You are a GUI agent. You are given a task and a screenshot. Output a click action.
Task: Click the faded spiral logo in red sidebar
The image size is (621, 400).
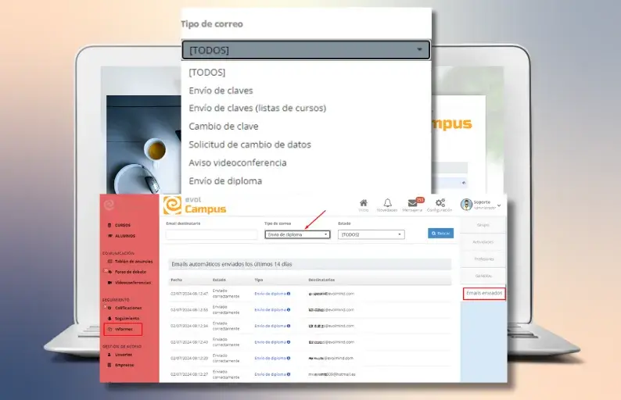pos(109,205)
